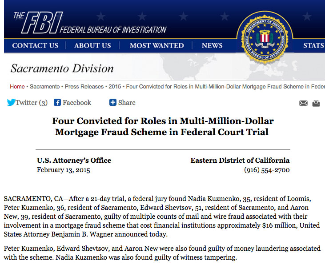The image size is (325, 265).
Task: Go to Home breadcrumb link
Action: (17, 86)
